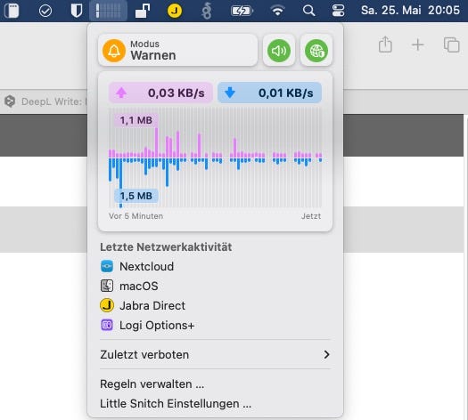Click the leftmost window-shaped menu bar icon
Image resolution: width=468 pixels, height=420 pixels.
click(12, 11)
